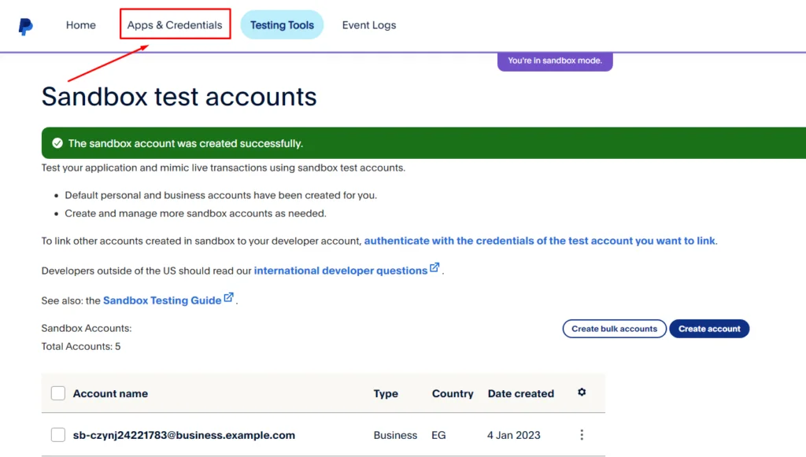The height and width of the screenshot is (457, 806).
Task: Click the external-link icon after international developer questions
Action: click(x=434, y=267)
